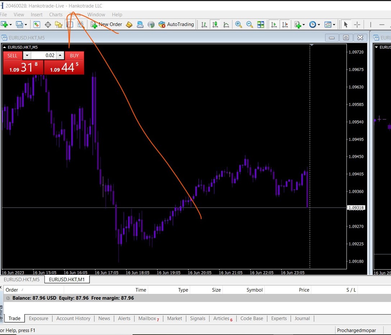Open the Code Base tab
The image size is (391, 335).
click(x=251, y=318)
